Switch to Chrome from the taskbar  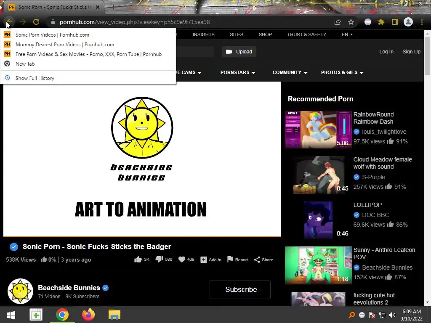pos(62,315)
